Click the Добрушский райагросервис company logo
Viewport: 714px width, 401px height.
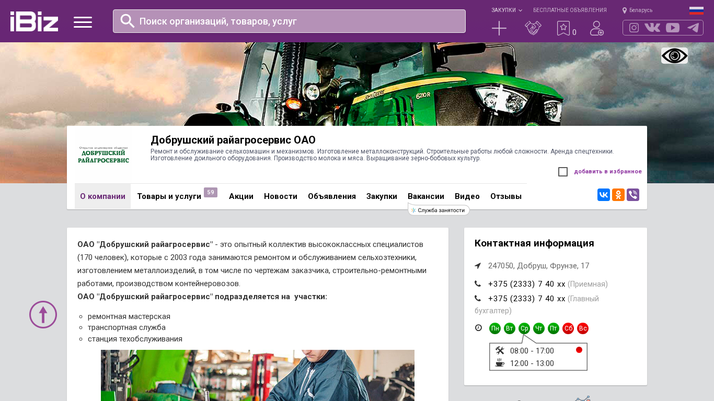pyautogui.click(x=103, y=155)
